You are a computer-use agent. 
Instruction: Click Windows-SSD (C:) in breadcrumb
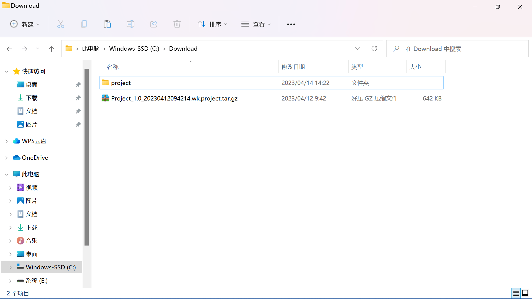[x=134, y=49]
